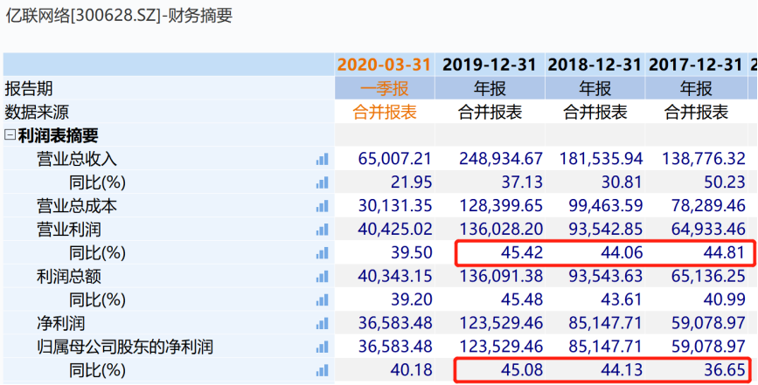The height and width of the screenshot is (385, 758).
Task: Select the 营业总收入 row label
Action: coord(77,159)
